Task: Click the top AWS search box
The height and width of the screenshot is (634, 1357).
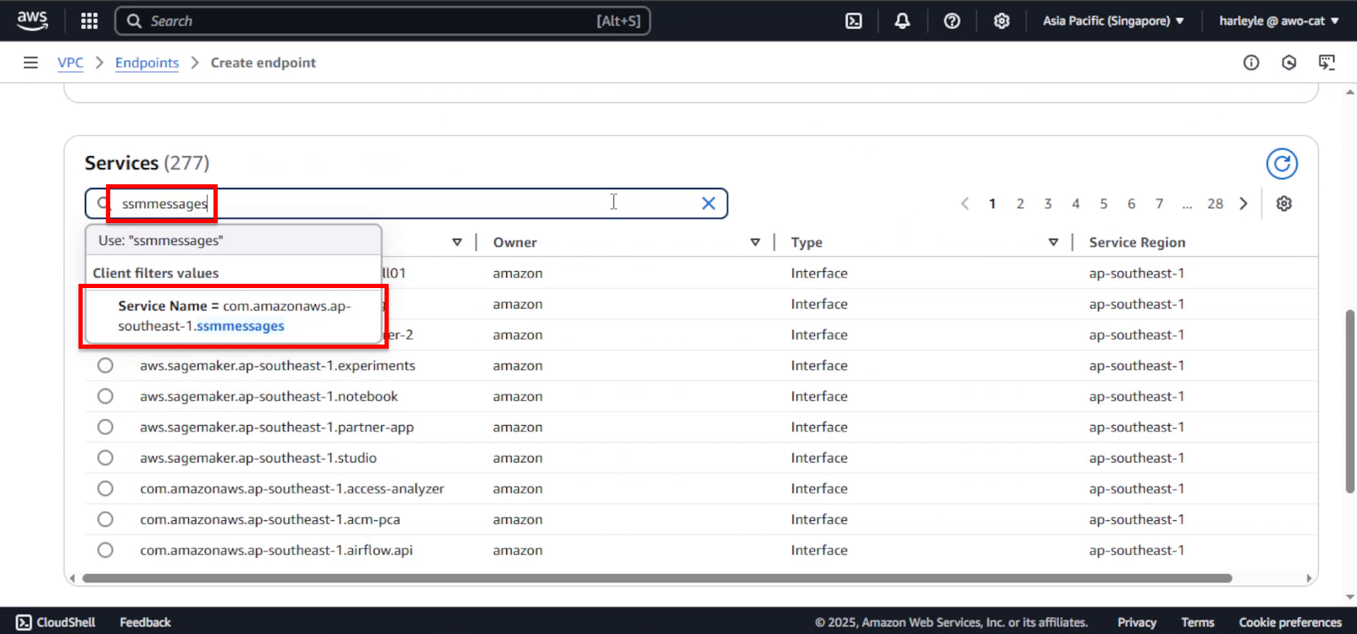Action: [382, 21]
